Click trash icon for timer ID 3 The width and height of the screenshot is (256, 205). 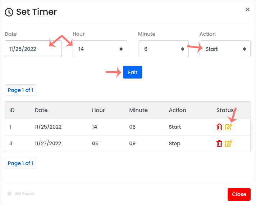[219, 143]
